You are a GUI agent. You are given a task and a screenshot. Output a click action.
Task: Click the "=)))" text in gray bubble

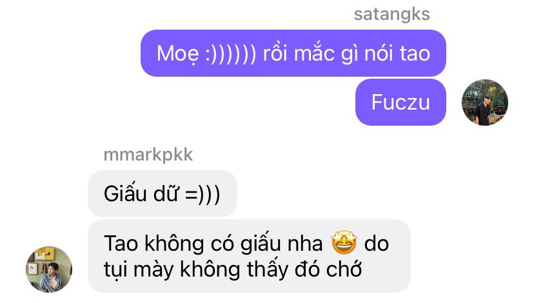click(203, 195)
